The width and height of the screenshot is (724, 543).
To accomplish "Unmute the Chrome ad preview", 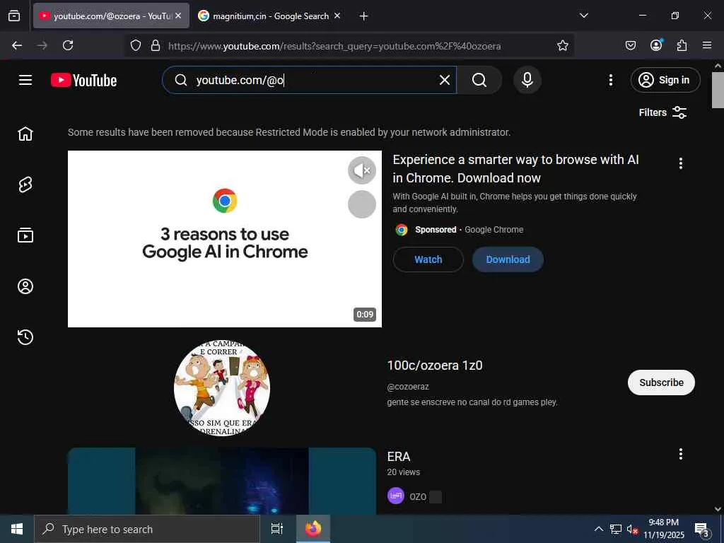I will [x=361, y=170].
